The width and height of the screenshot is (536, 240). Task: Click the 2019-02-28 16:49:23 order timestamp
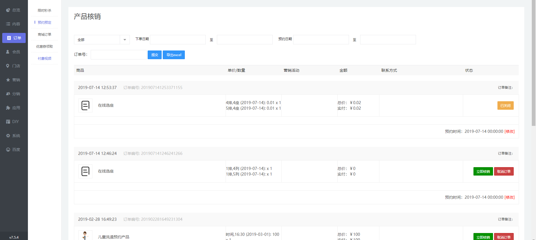coord(97,219)
